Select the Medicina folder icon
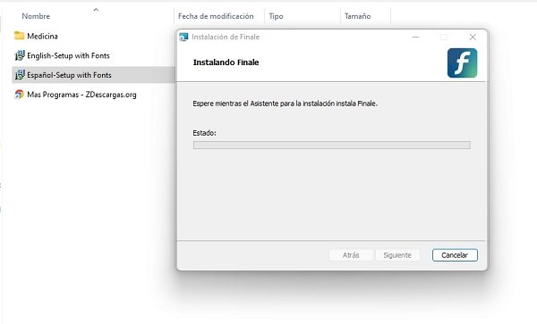Screen dimensions: 537x324 pos(19,36)
